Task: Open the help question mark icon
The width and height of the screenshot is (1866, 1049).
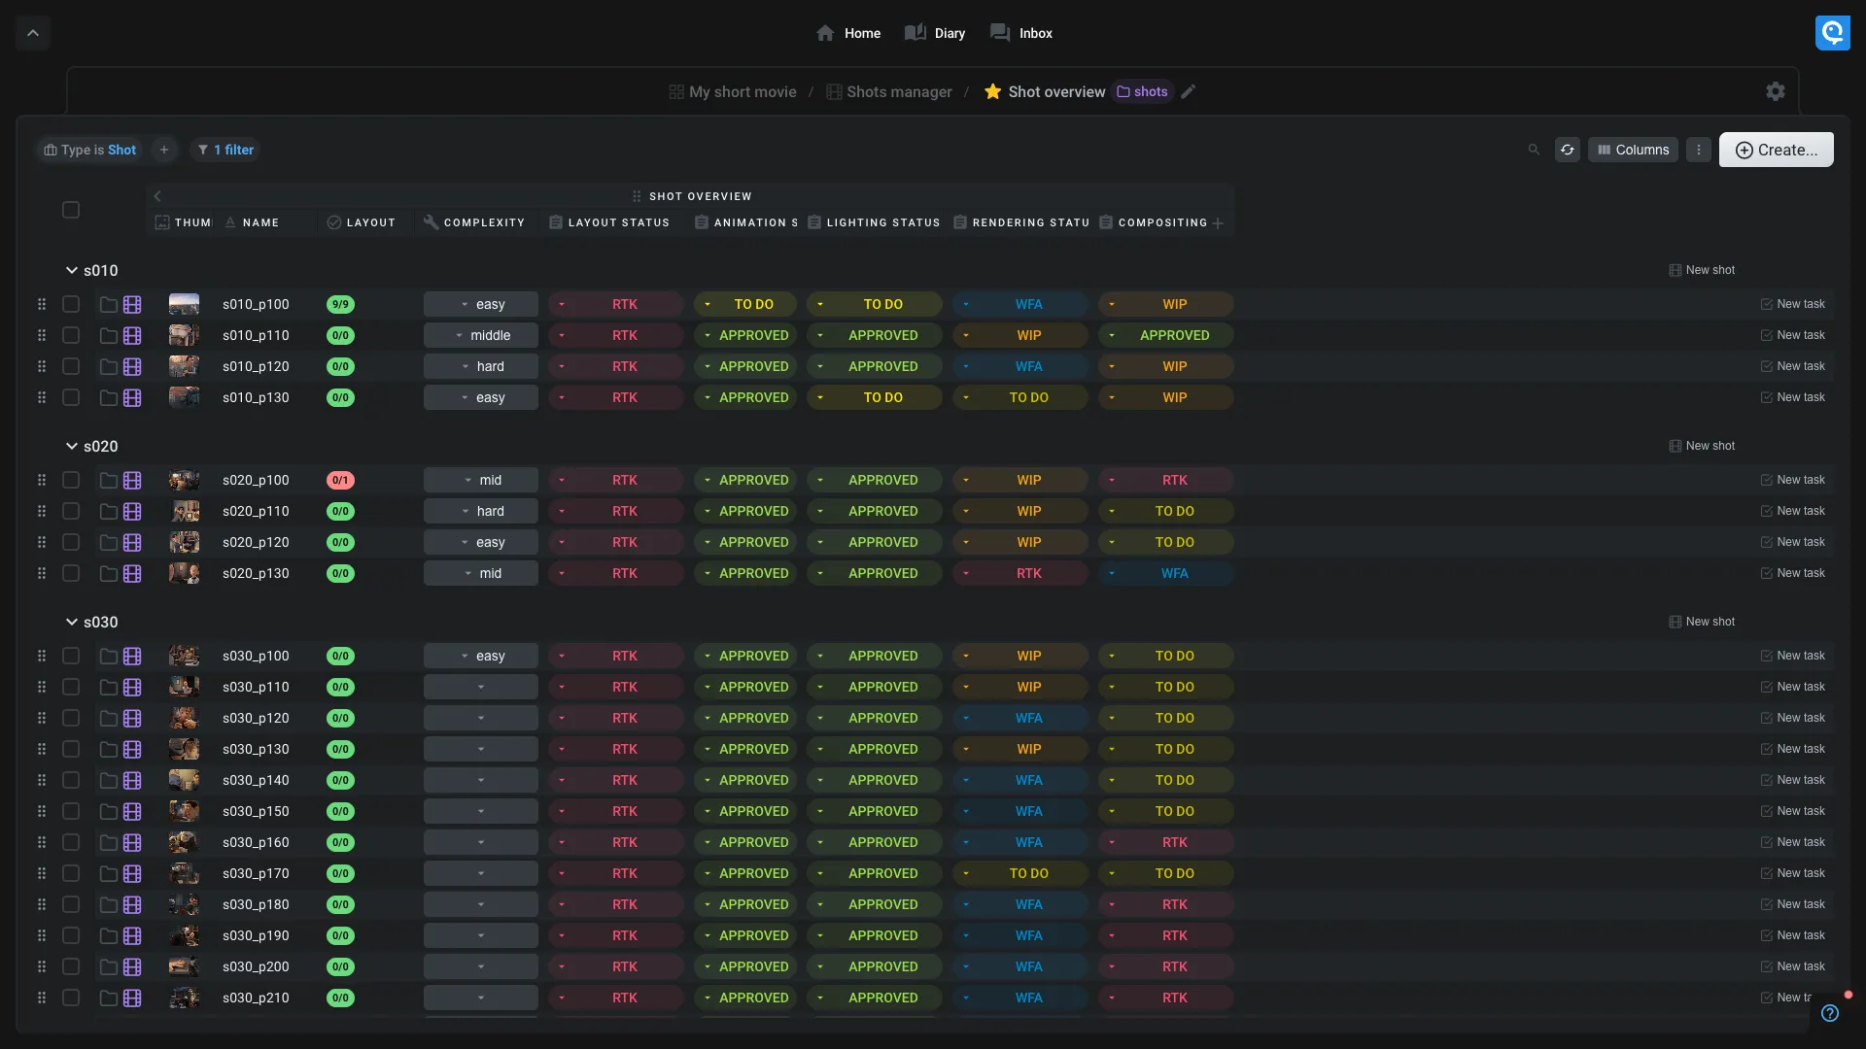Action: point(1830,1013)
